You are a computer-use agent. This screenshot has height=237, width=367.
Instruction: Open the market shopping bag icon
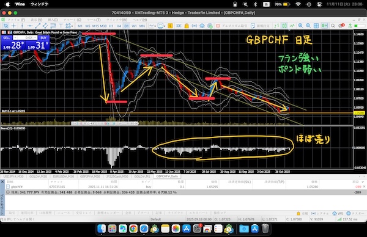pos(187,26)
